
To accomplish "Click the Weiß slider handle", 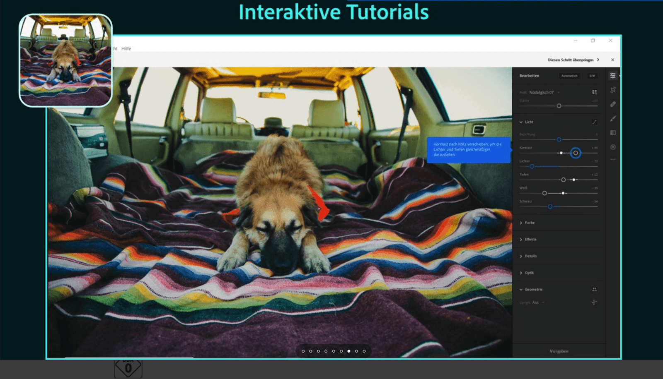I will [x=544, y=193].
